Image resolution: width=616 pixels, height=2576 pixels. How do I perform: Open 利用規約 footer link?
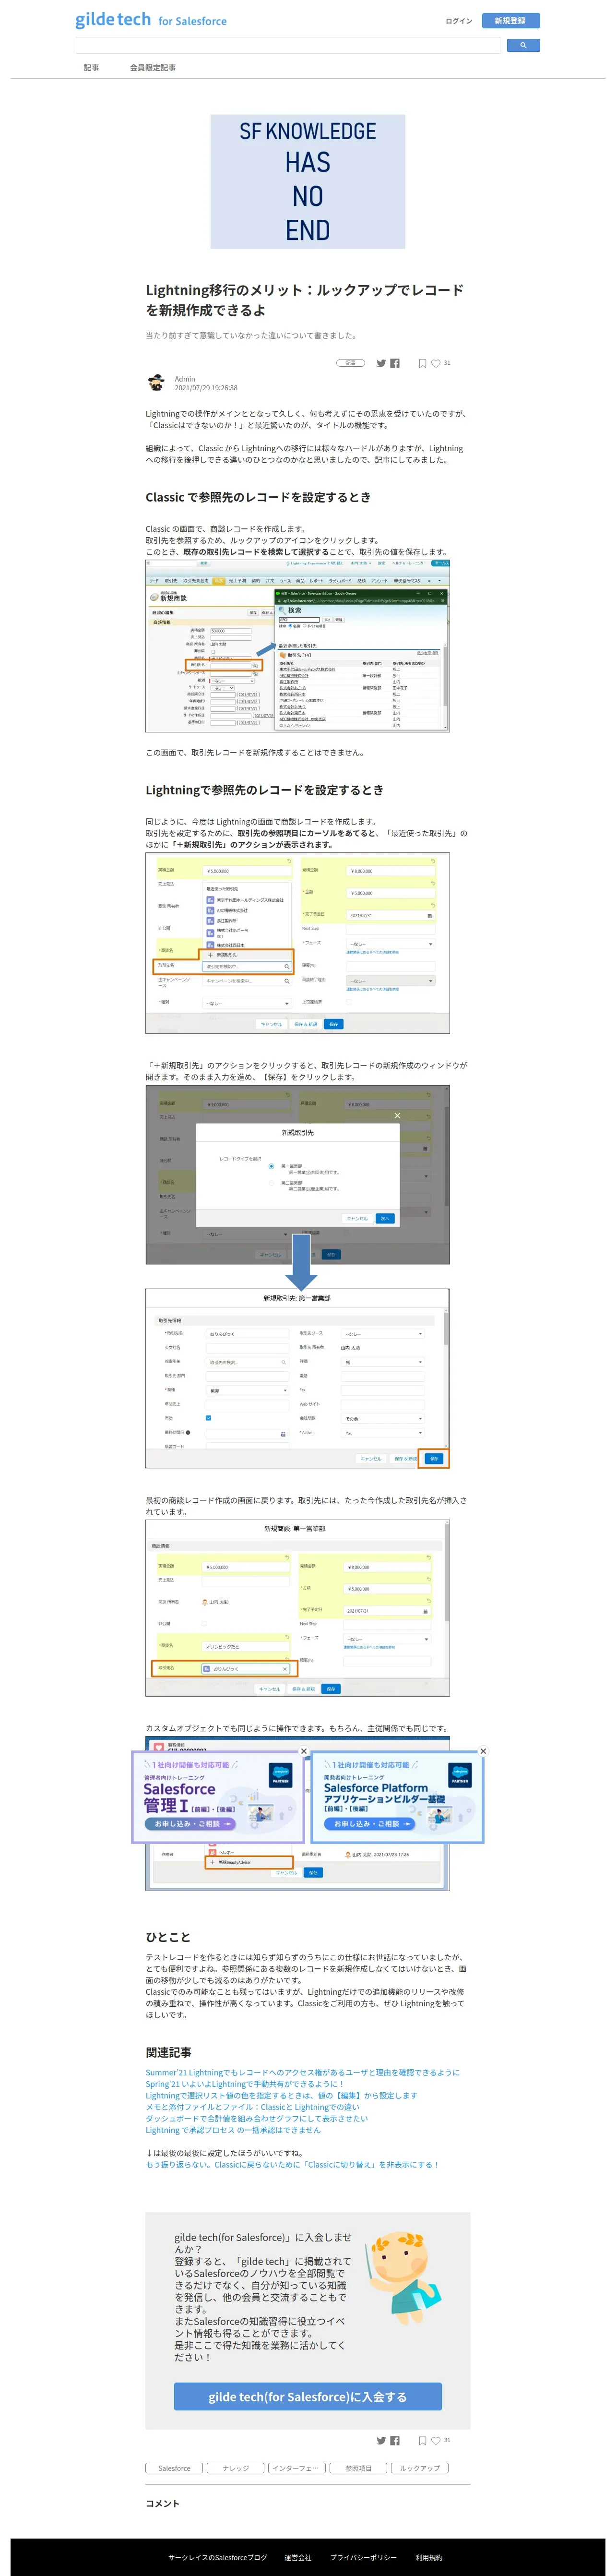(x=429, y=2557)
